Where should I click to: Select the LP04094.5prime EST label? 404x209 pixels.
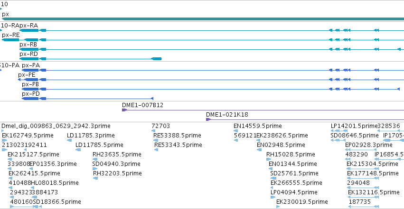coord(294,192)
